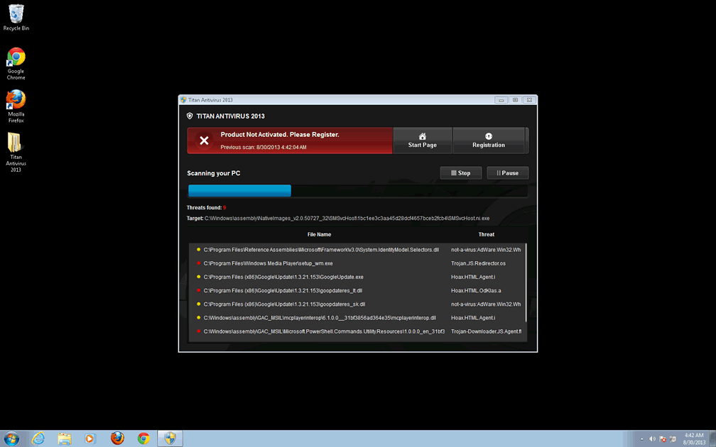Open Internet Explorer from the taskbar
716x447 pixels.
38,438
